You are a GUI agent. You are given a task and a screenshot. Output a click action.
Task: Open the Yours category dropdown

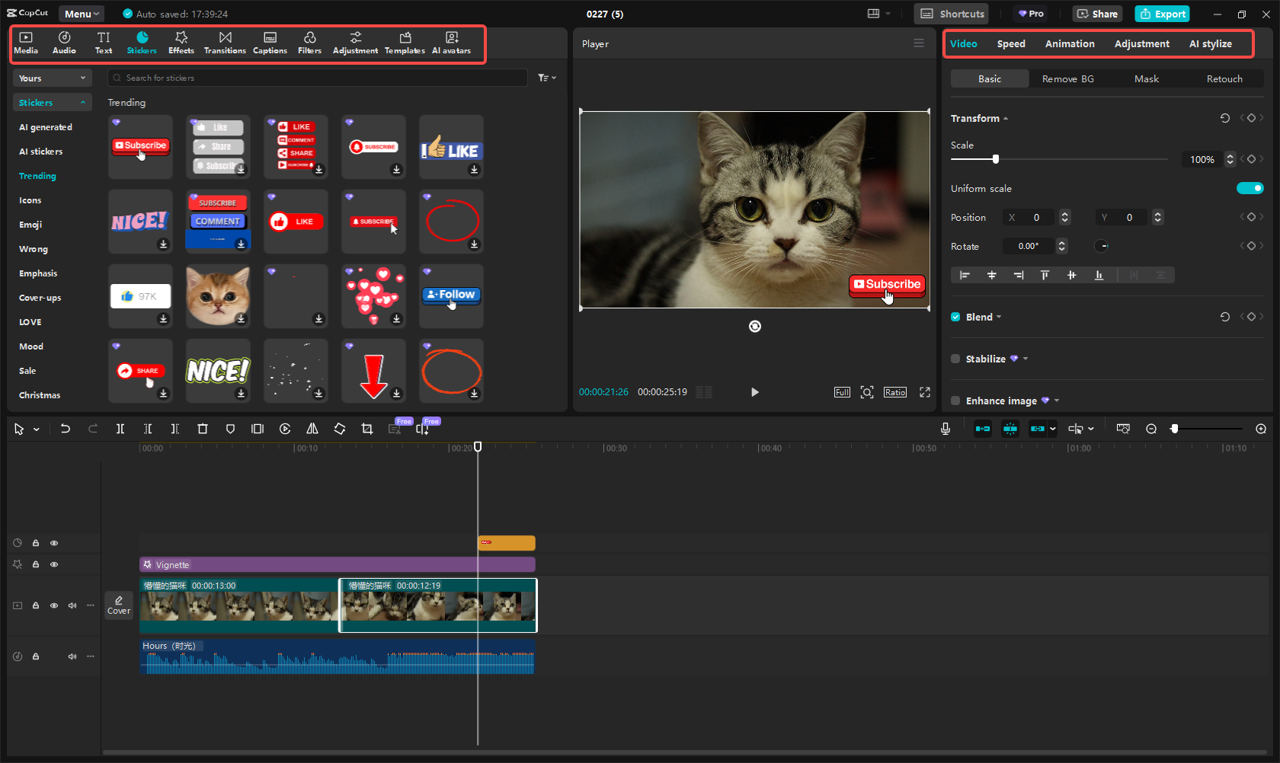pos(52,78)
